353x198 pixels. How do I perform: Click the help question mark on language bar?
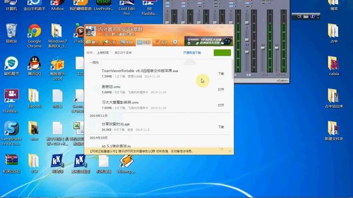[312, 16]
